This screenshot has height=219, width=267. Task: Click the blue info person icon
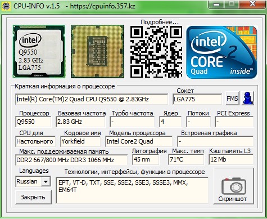(x=247, y=98)
